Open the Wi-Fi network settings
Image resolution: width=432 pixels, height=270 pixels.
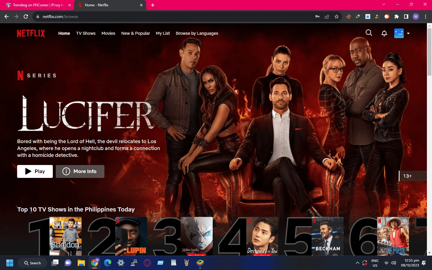[x=386, y=263]
